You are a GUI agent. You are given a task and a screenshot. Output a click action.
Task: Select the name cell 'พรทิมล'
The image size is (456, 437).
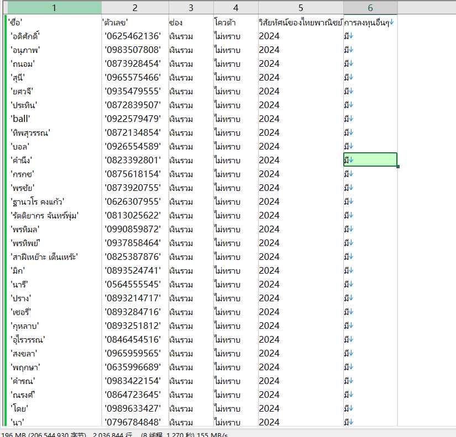[x=54, y=230]
